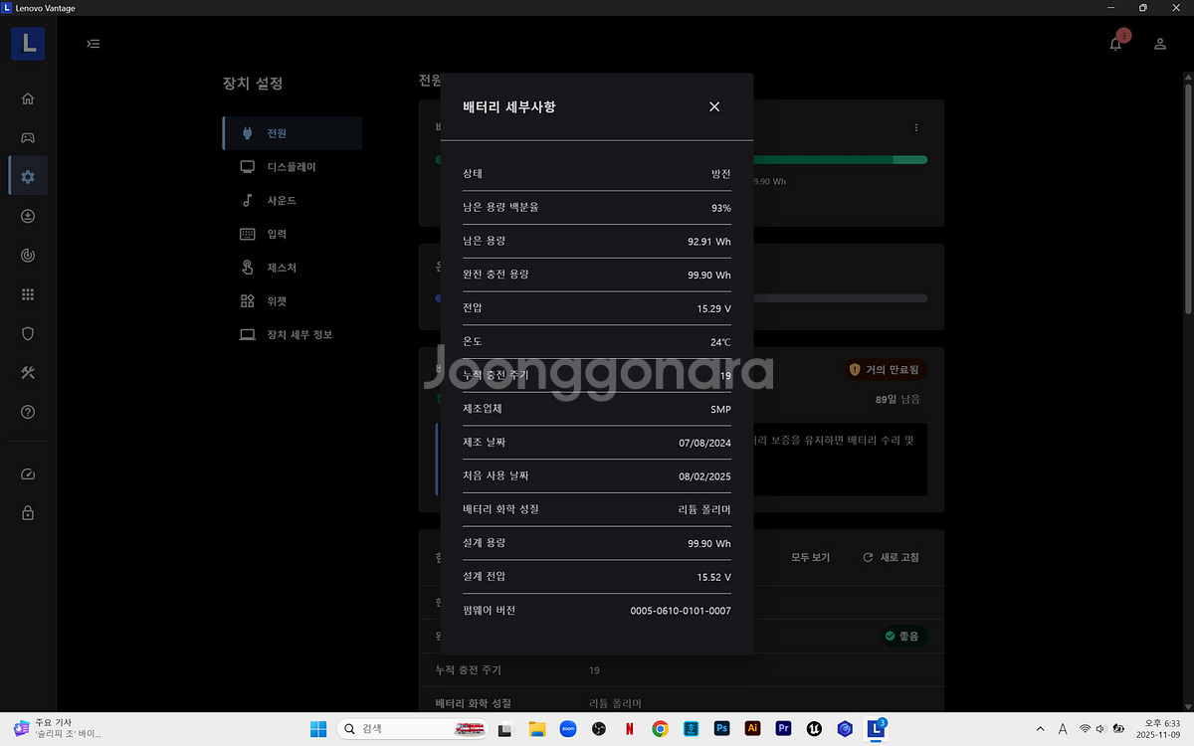Click the 모두 보기 link
Screen dimensions: 1194x746
tap(809, 558)
